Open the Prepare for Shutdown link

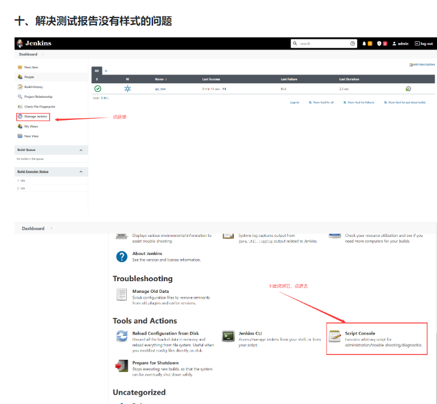(155, 363)
